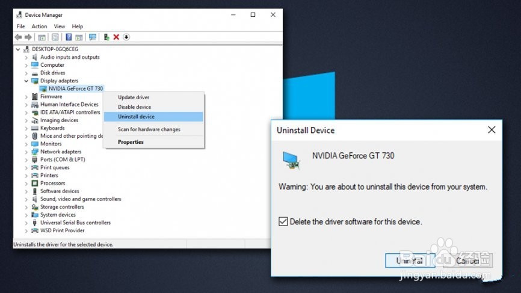
Task: Click the Disk drives icon
Action: coord(34,73)
